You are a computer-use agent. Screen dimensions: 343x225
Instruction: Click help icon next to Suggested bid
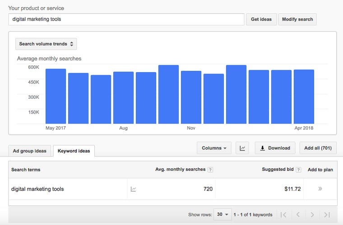coord(297,170)
